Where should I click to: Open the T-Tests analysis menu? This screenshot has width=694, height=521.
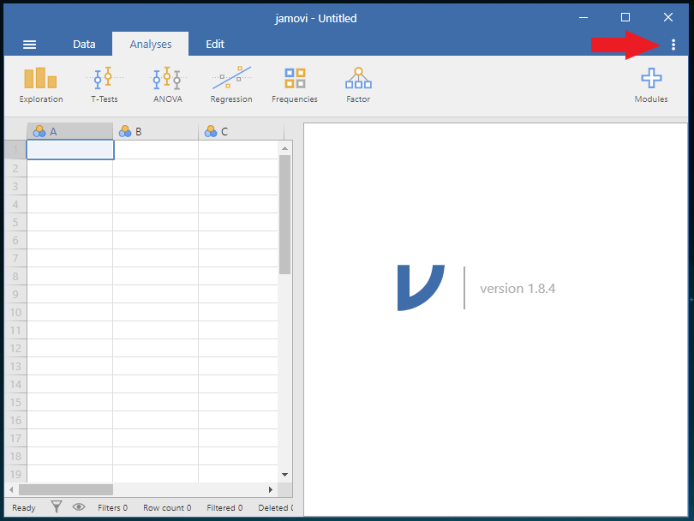point(105,86)
